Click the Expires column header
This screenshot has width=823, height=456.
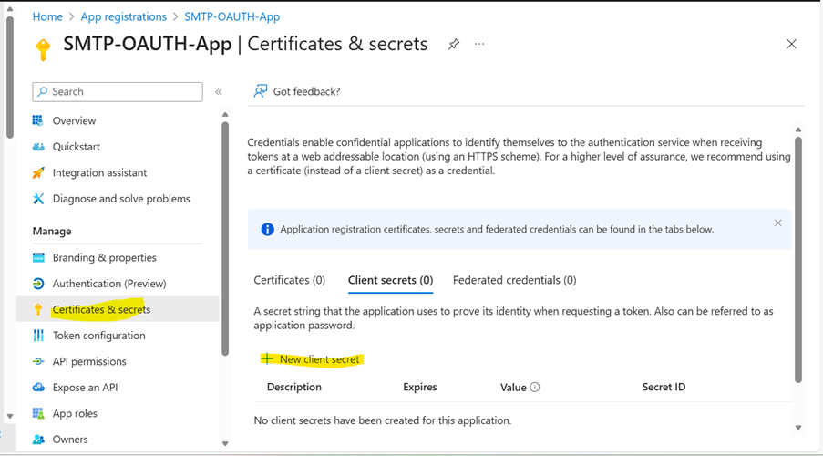pos(420,388)
